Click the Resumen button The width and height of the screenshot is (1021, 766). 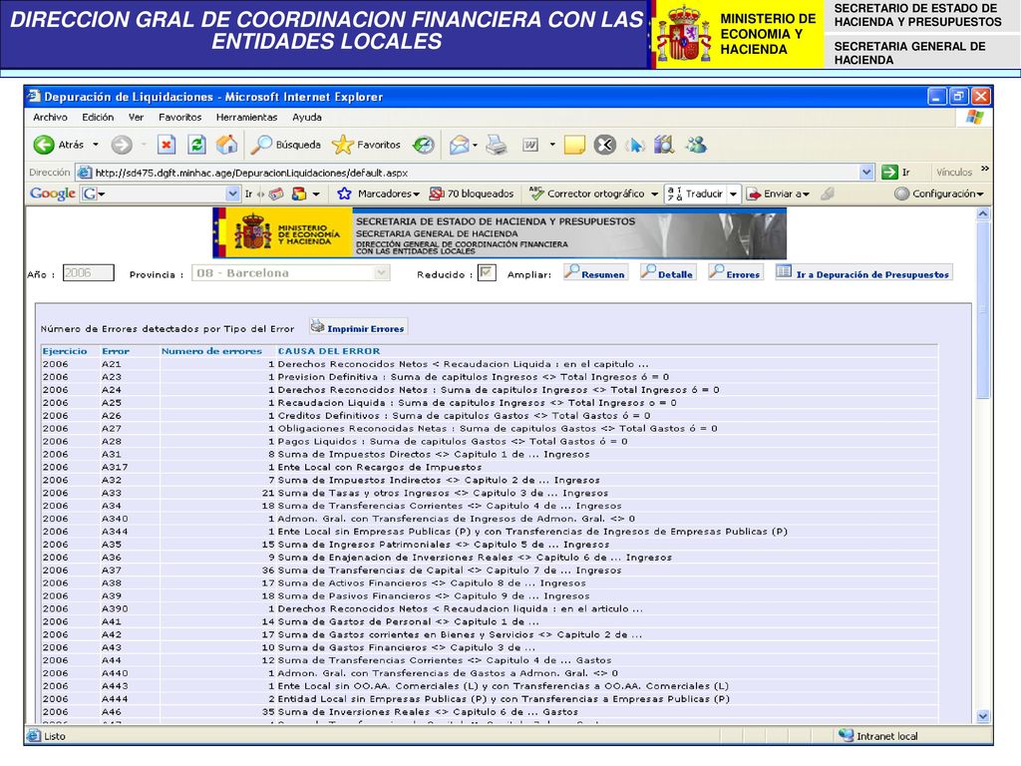click(595, 273)
